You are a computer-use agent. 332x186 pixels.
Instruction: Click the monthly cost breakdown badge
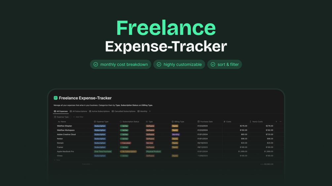point(121,64)
